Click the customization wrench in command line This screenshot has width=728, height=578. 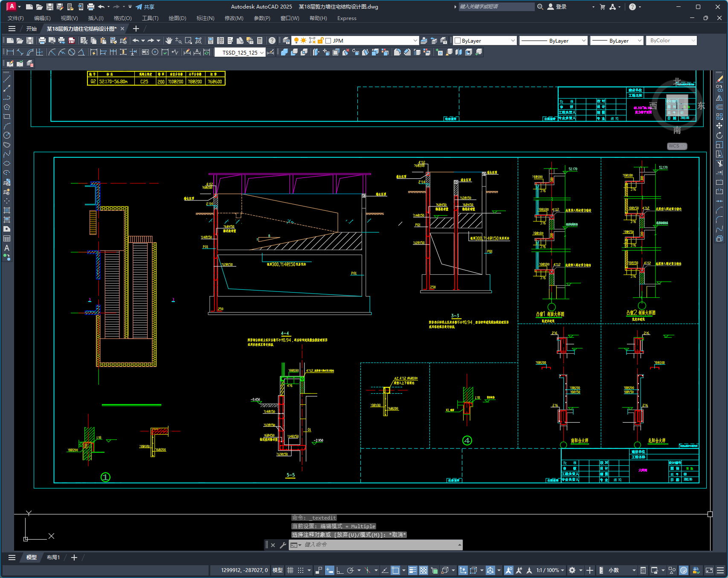tap(283, 545)
